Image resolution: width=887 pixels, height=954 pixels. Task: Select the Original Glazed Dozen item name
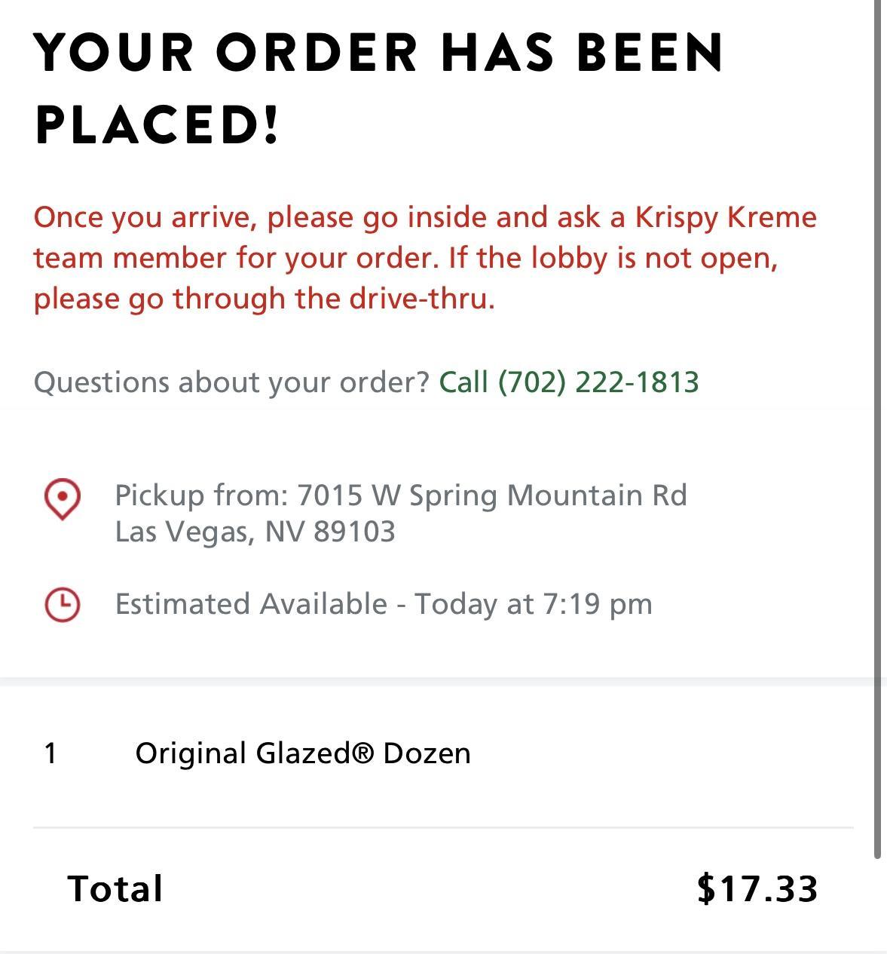302,753
